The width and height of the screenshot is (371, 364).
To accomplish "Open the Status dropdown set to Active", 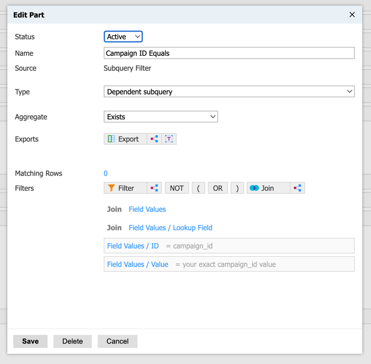I will coord(123,37).
